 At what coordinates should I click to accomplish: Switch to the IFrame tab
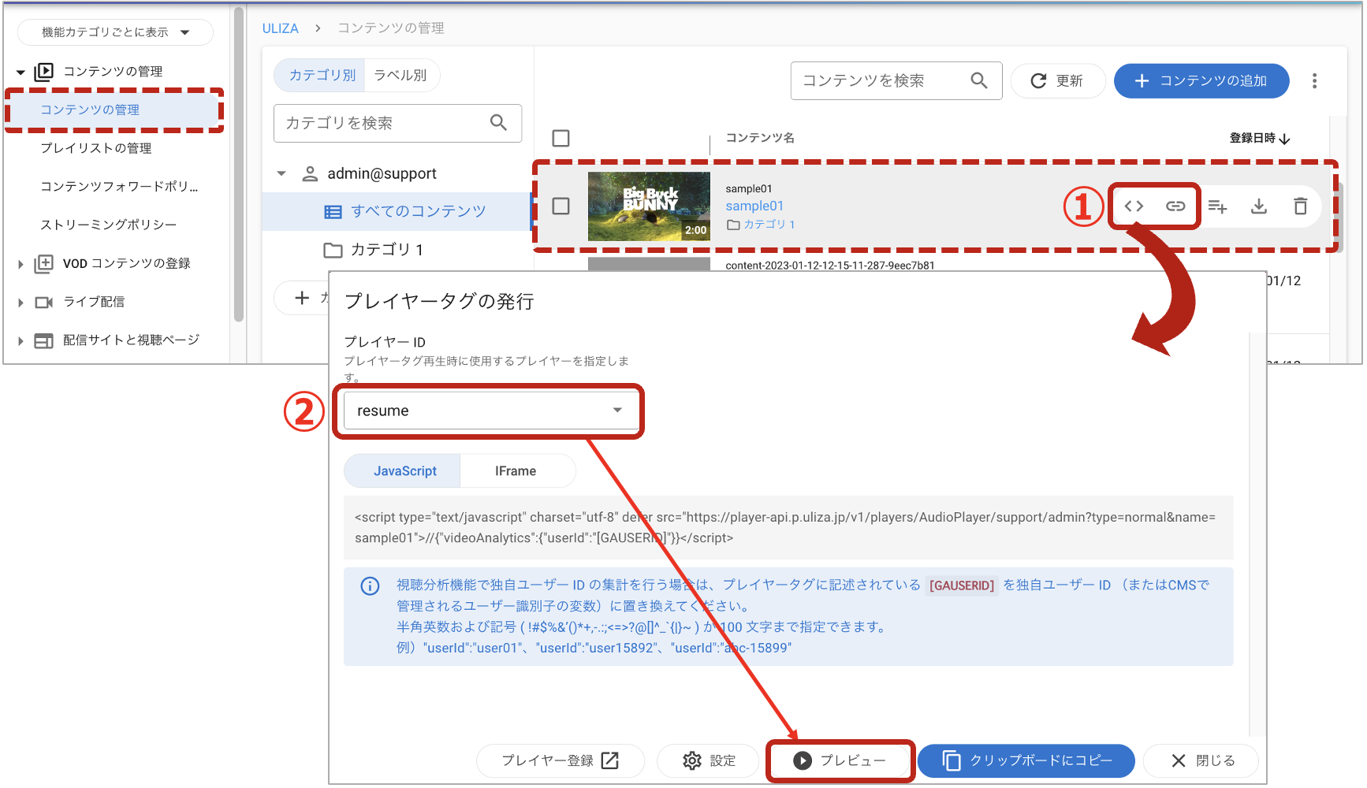pos(517,470)
